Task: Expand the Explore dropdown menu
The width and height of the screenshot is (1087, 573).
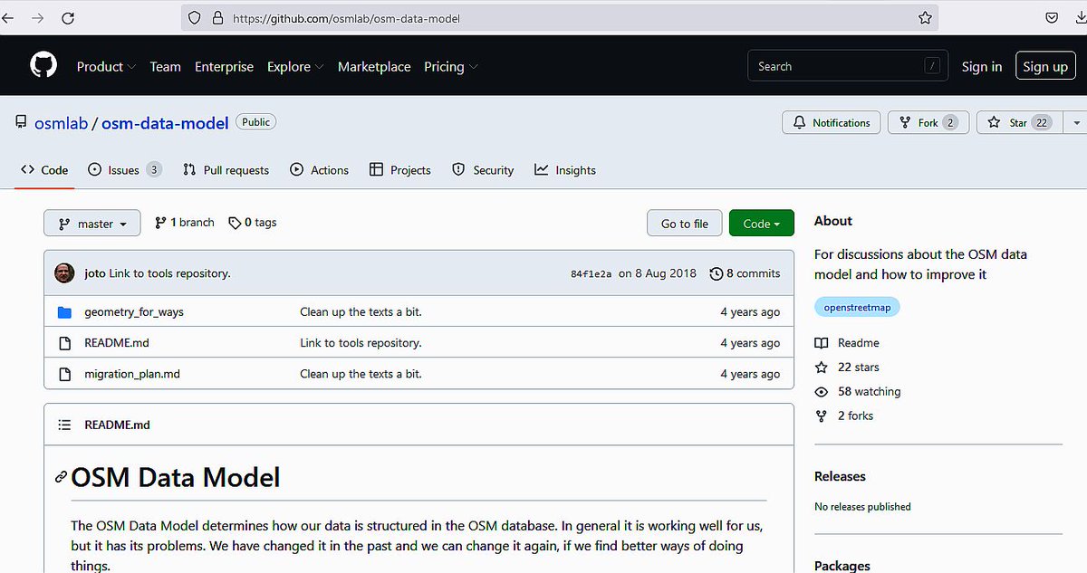Action: 296,66
